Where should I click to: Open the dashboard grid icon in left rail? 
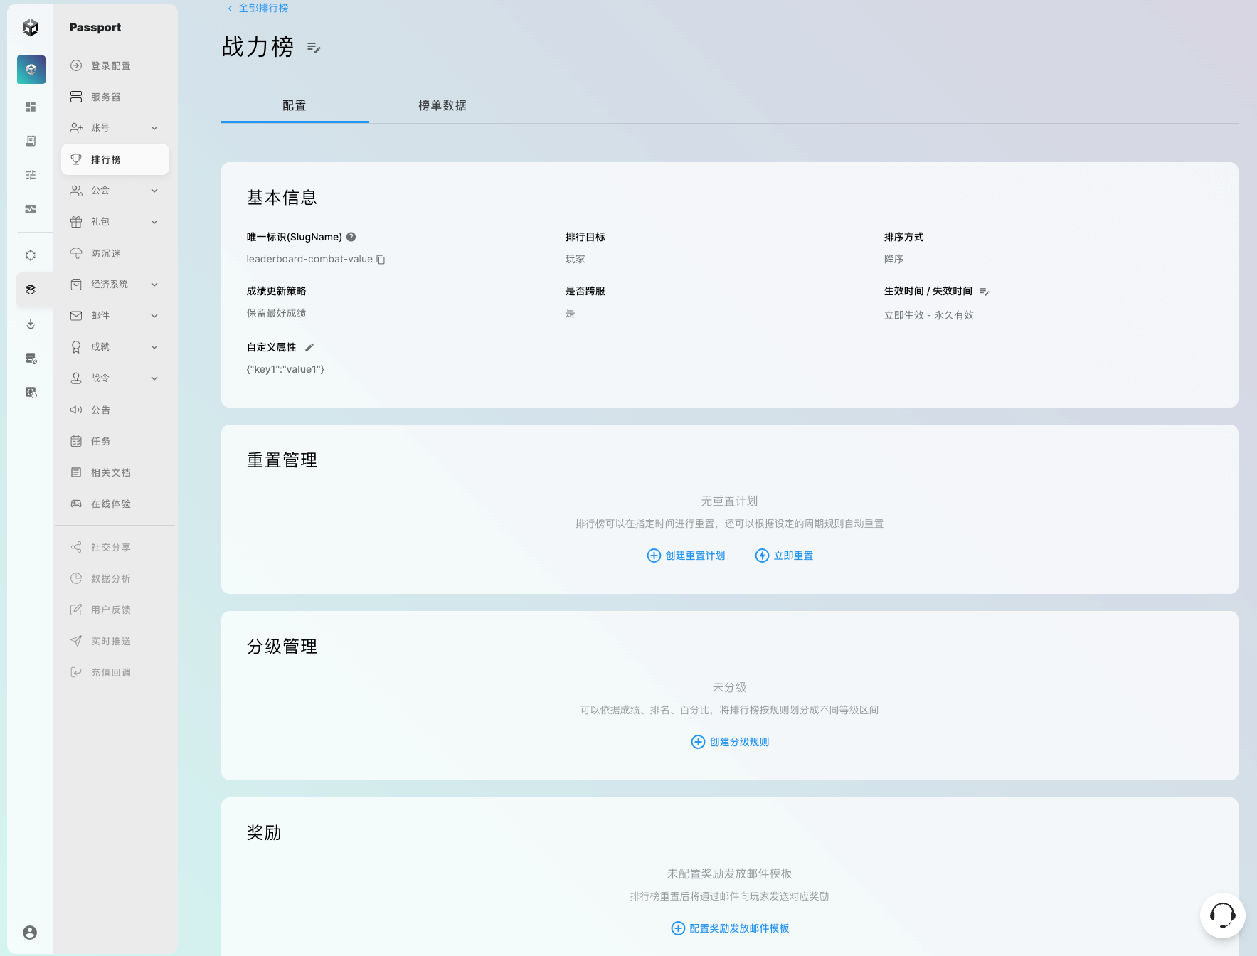[31, 107]
